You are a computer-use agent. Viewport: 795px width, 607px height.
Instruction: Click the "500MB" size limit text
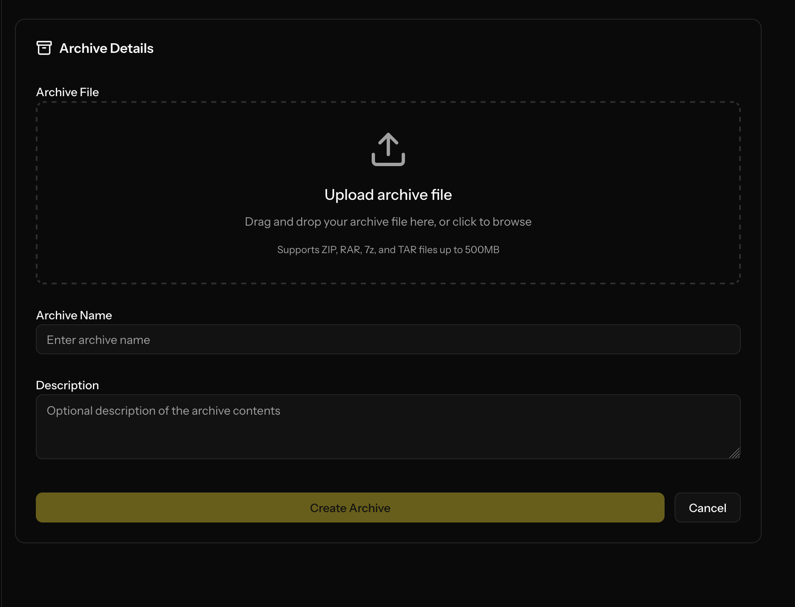pyautogui.click(x=482, y=250)
